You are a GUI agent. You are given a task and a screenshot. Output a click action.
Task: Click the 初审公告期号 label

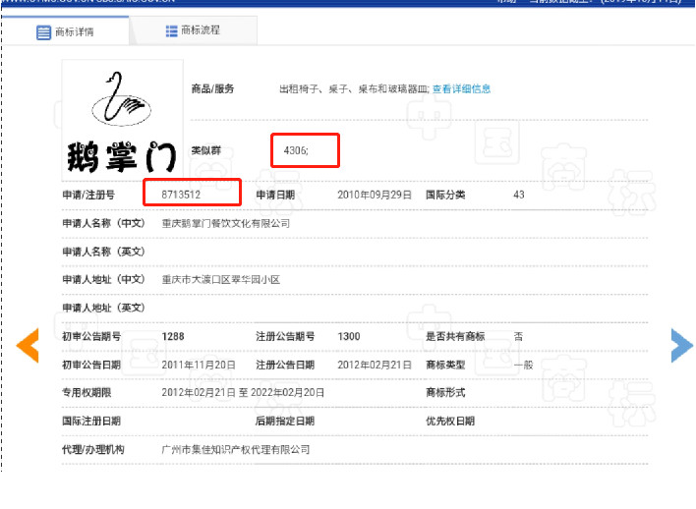coord(91,336)
